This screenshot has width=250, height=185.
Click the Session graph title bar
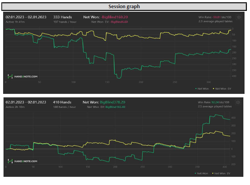(124, 7)
